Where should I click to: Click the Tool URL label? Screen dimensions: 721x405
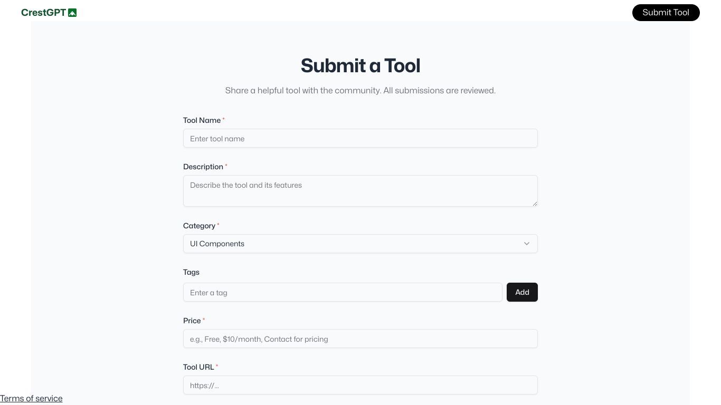point(198,367)
